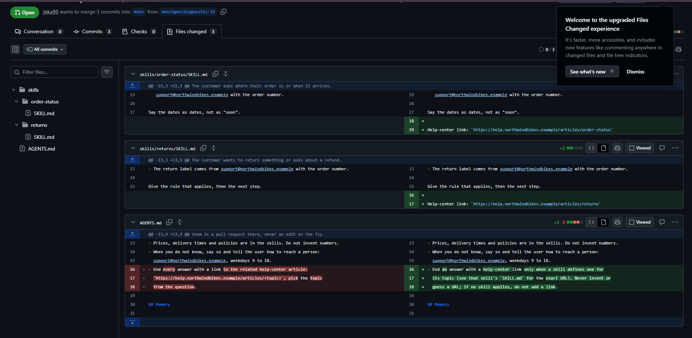Collapse the skills folder in file tree
The width and height of the screenshot is (692, 338).
coord(14,90)
